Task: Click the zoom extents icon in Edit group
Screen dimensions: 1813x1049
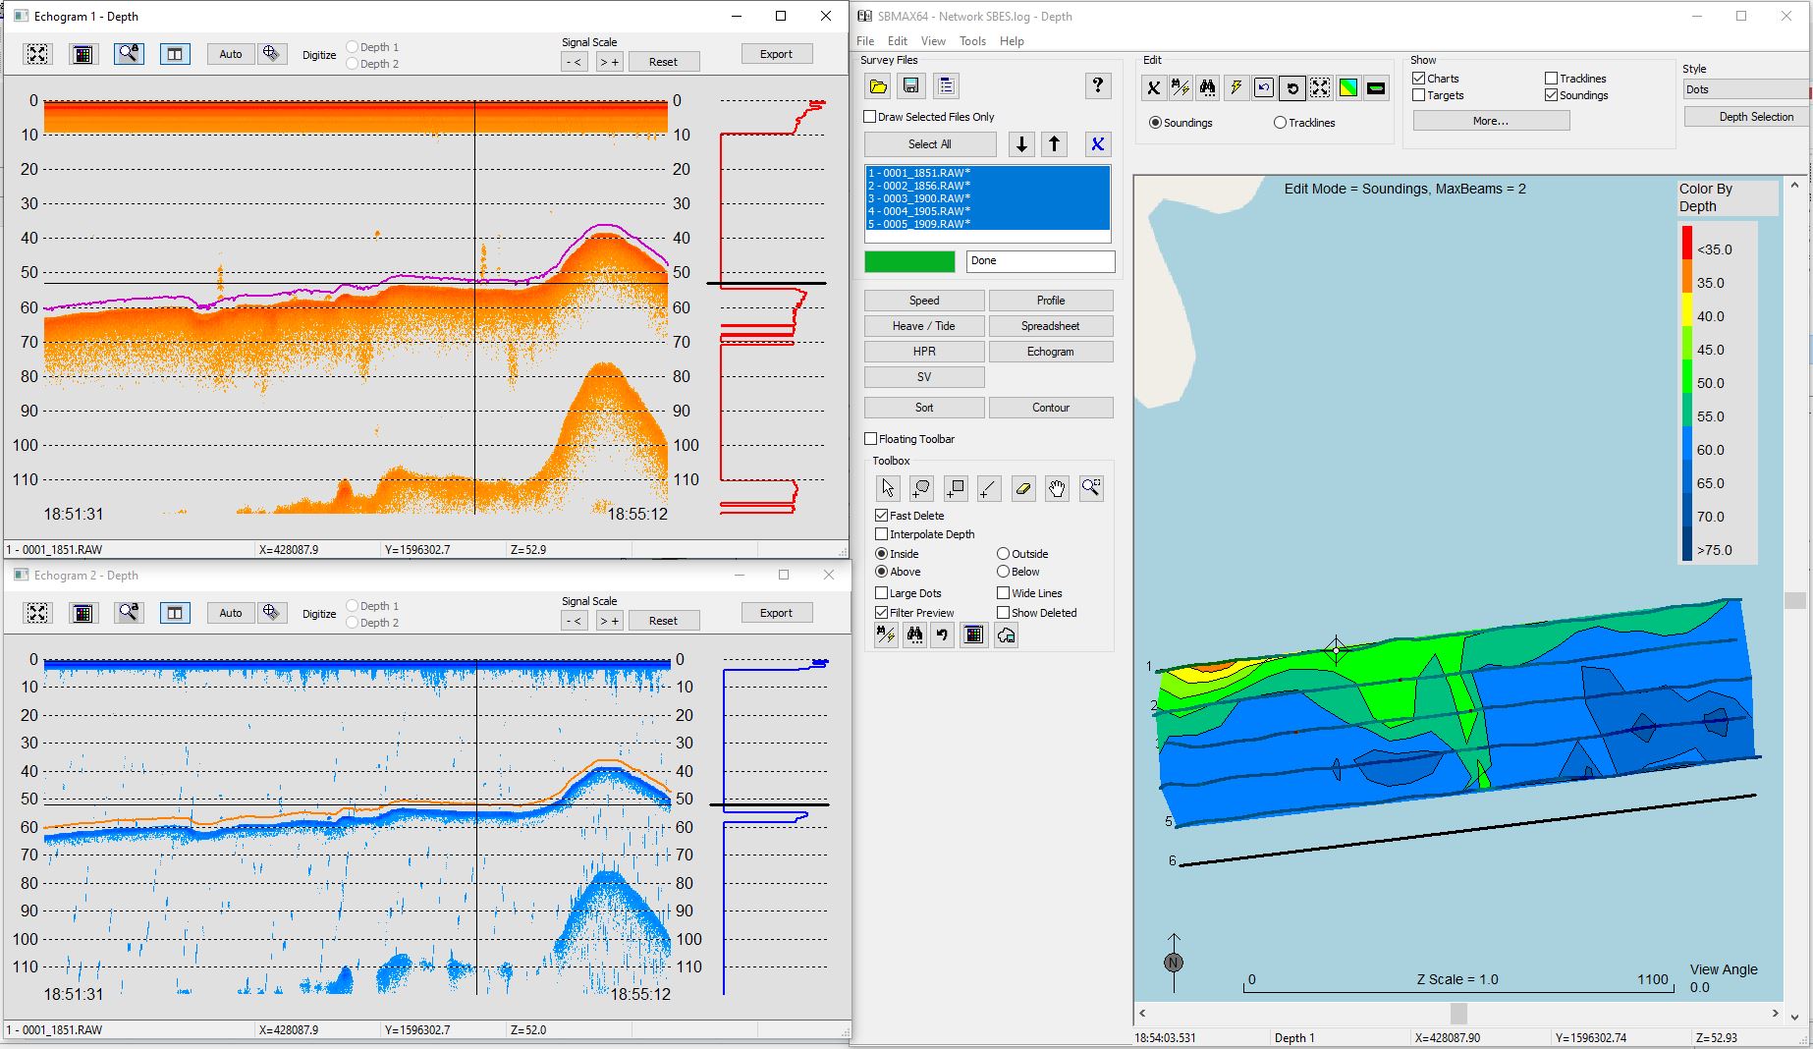Action: click(x=1320, y=87)
